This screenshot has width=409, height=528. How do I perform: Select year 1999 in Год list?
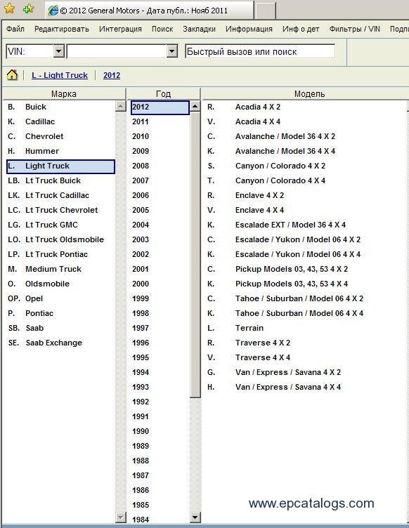(x=141, y=298)
